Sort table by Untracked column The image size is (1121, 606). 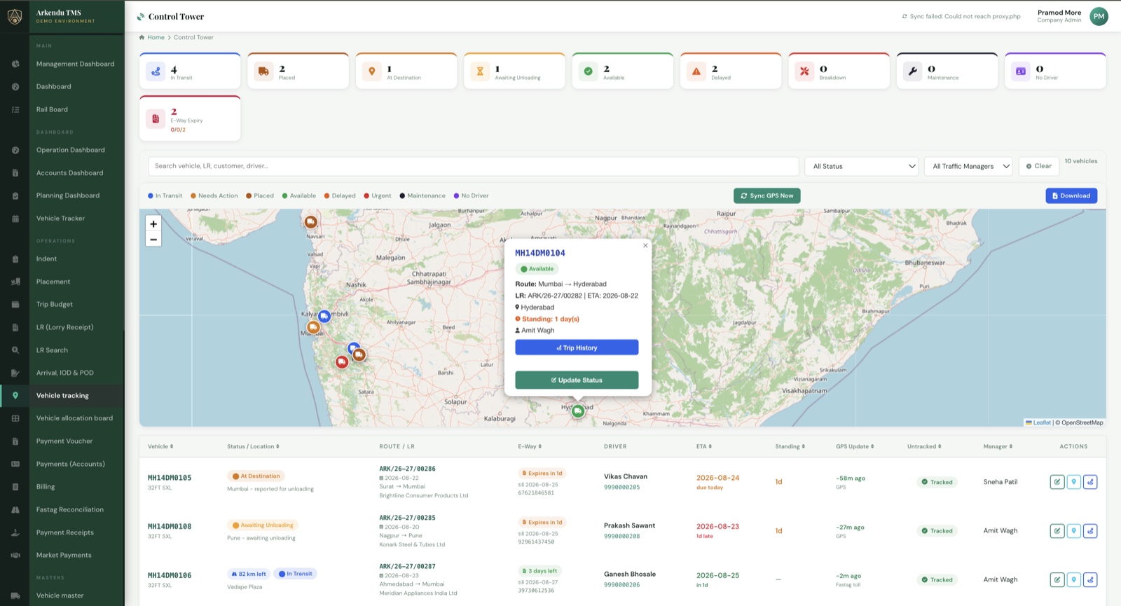[x=924, y=446]
